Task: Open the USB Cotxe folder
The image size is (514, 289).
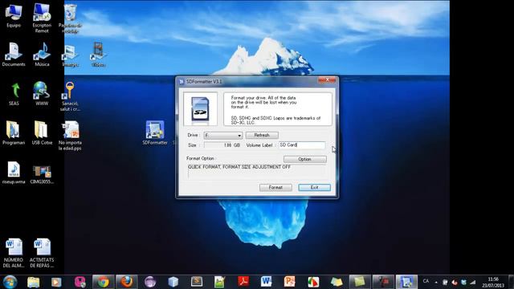Action: click(42, 132)
